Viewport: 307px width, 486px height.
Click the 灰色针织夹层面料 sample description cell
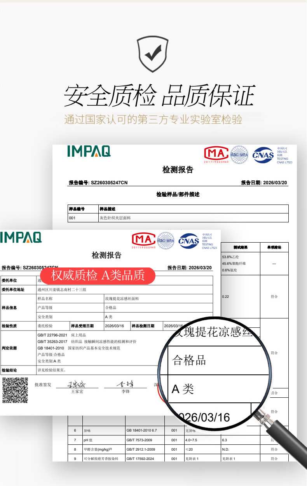(115, 218)
